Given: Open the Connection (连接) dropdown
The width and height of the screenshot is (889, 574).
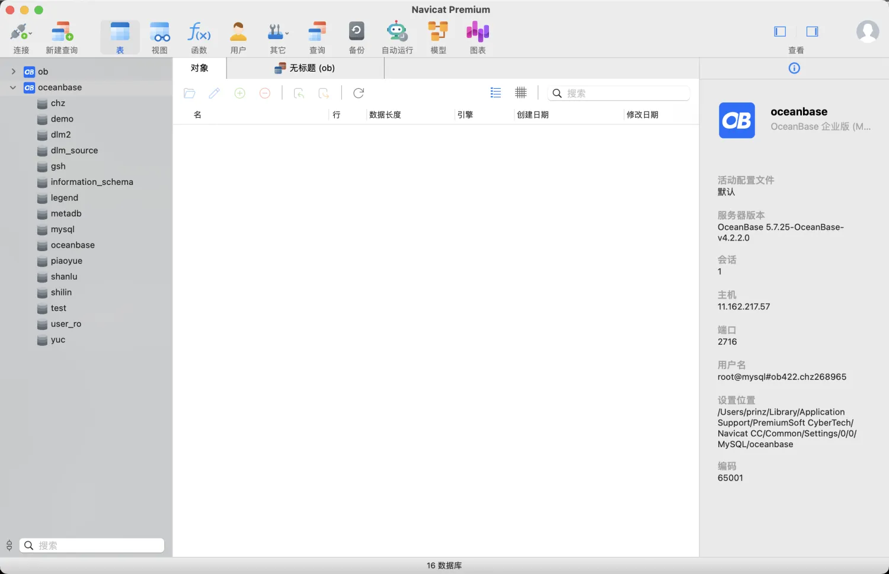Looking at the screenshot, I should pos(21,32).
